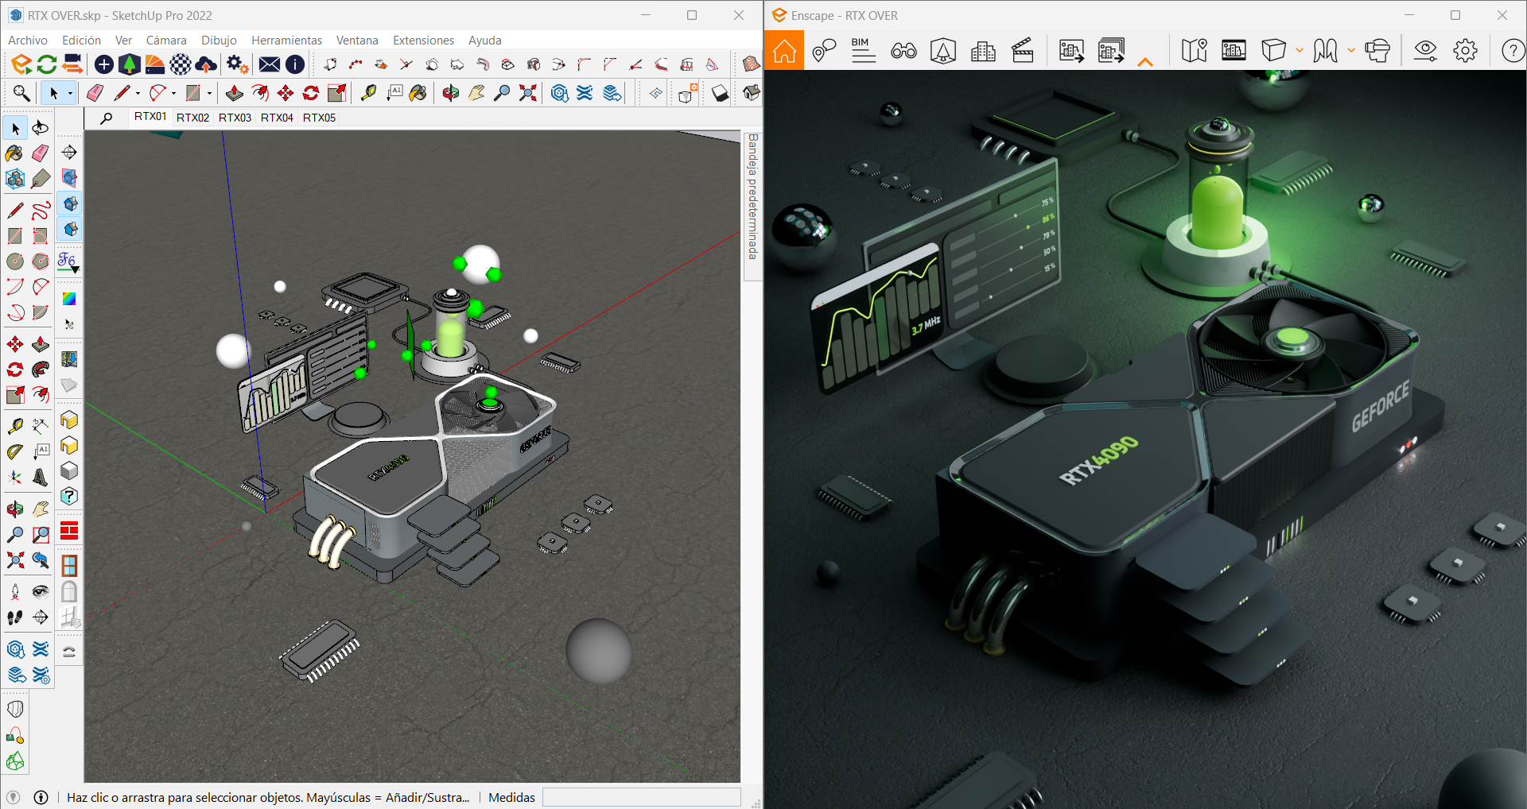Click the scene search magnifier

107,118
